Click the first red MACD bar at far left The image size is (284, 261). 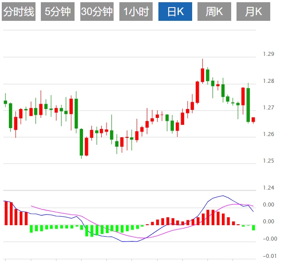pos(6,213)
